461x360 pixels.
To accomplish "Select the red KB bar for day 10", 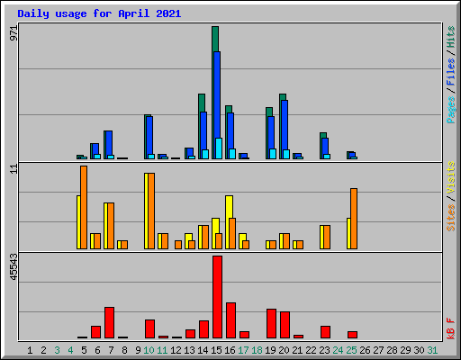I will point(150,329).
